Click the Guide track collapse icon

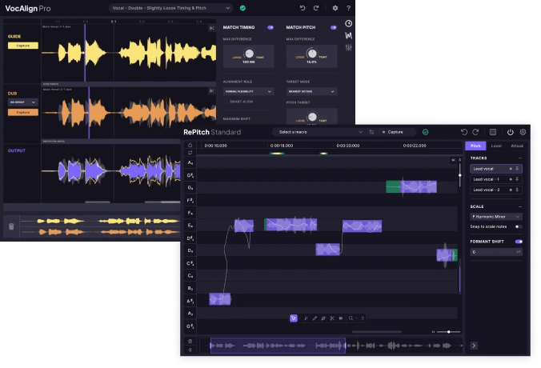[x=211, y=28]
